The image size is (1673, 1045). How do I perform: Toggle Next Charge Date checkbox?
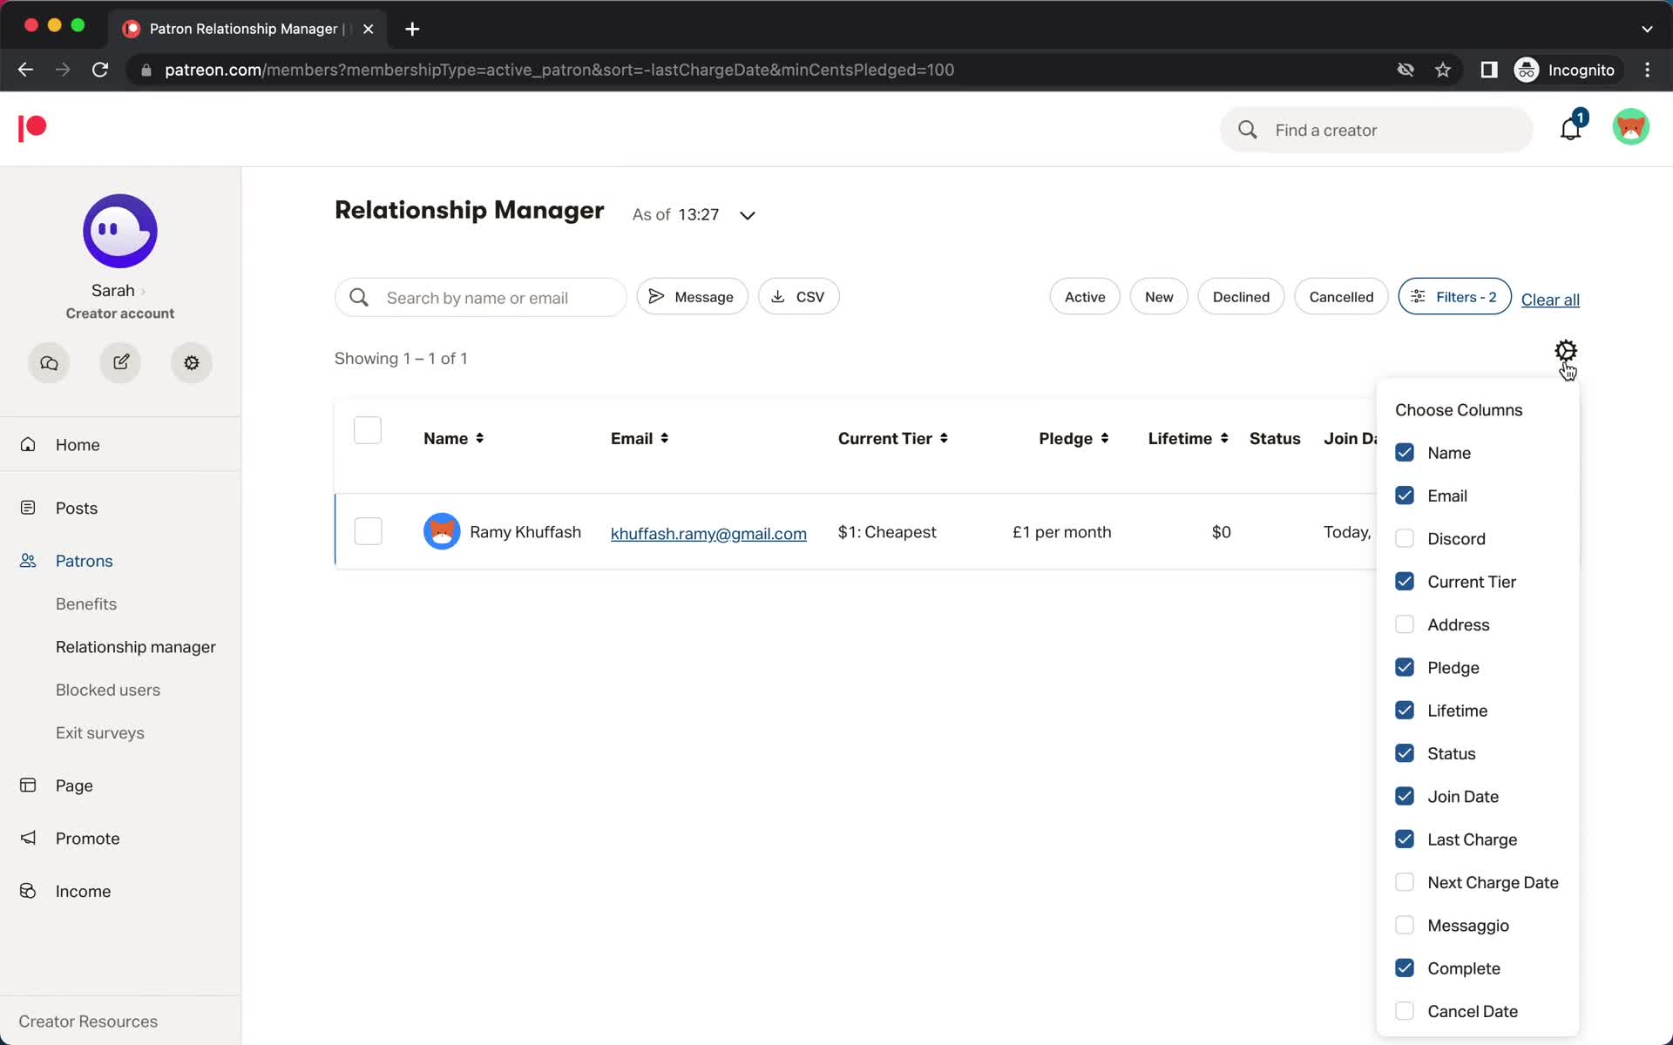tap(1402, 881)
